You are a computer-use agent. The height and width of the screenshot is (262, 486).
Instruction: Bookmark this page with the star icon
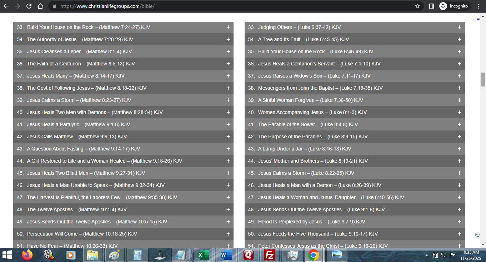pos(417,6)
